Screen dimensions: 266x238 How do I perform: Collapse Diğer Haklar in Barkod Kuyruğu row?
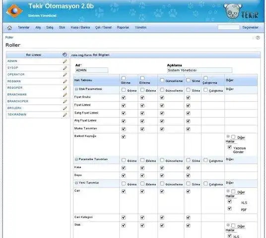tap(228, 136)
